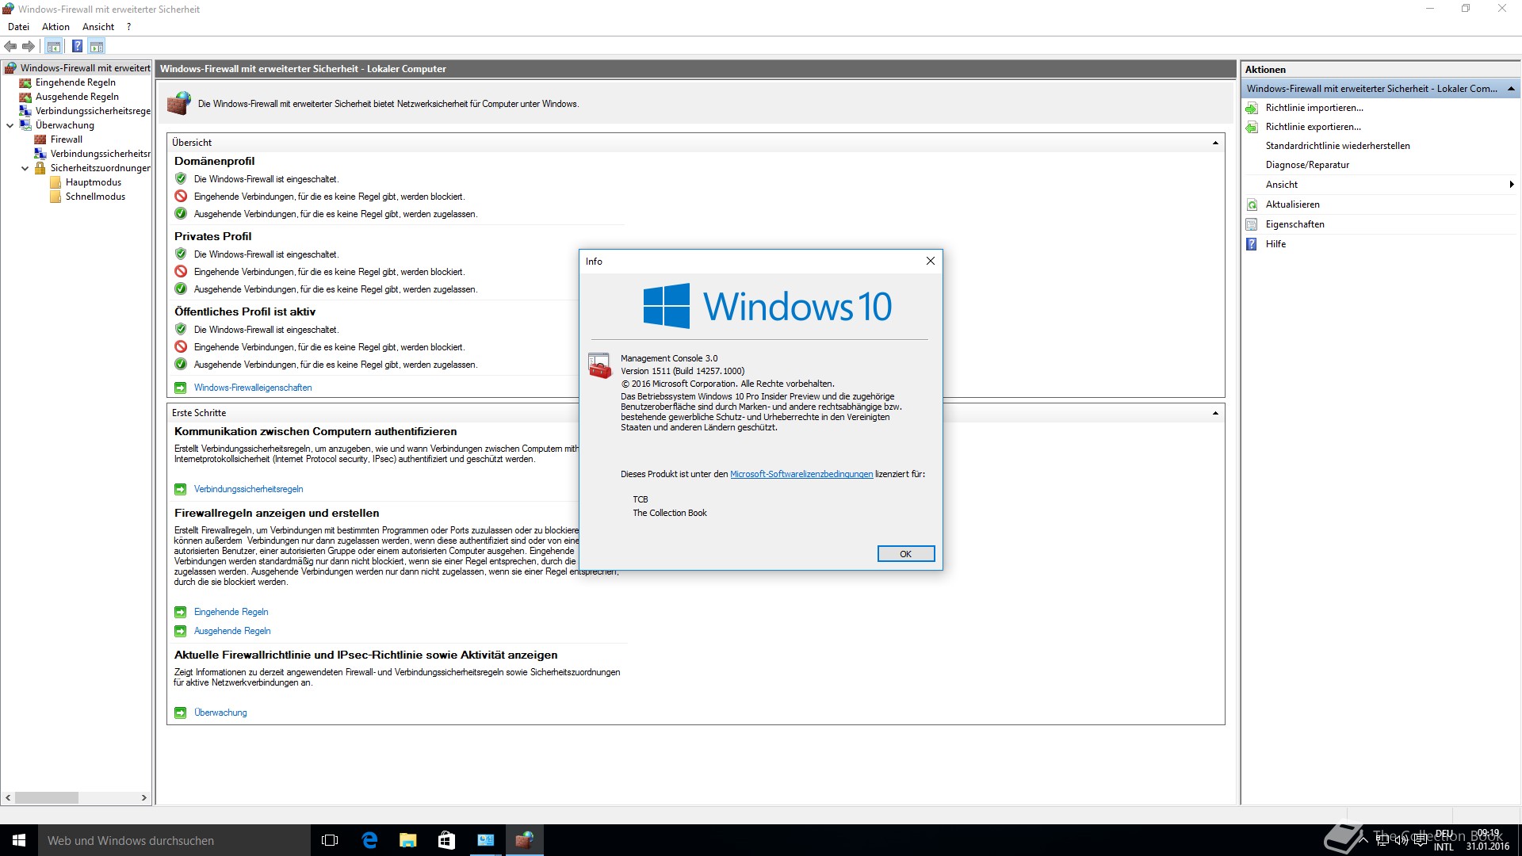Click the Eigenschaften sheet icon
Viewport: 1522px width, 856px height.
point(1252,224)
